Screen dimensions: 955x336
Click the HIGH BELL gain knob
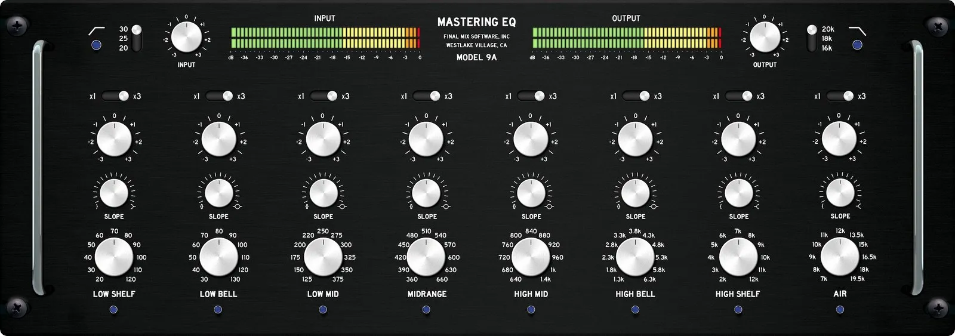pyautogui.click(x=635, y=139)
